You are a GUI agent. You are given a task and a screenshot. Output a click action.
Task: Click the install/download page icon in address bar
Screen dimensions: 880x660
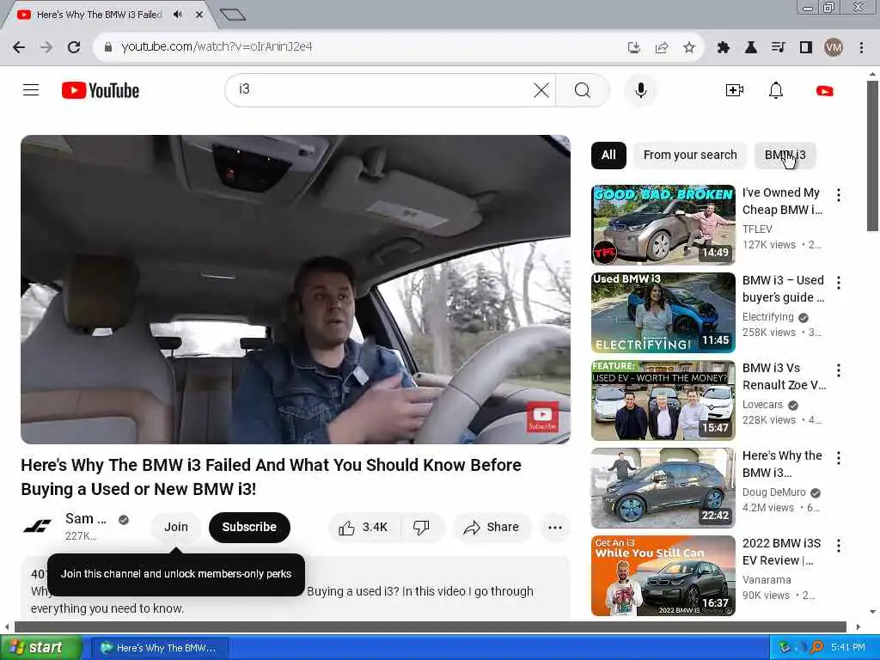(634, 48)
